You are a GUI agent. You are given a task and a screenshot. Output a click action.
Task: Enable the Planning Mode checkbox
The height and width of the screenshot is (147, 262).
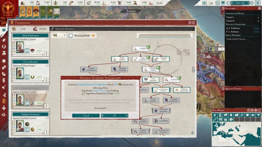(71, 35)
